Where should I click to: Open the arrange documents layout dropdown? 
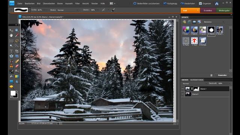[x=112, y=3]
